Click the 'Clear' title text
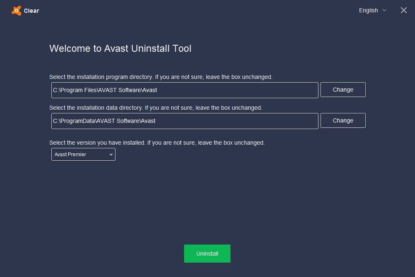Screen dimensions: 415x277 32,11
